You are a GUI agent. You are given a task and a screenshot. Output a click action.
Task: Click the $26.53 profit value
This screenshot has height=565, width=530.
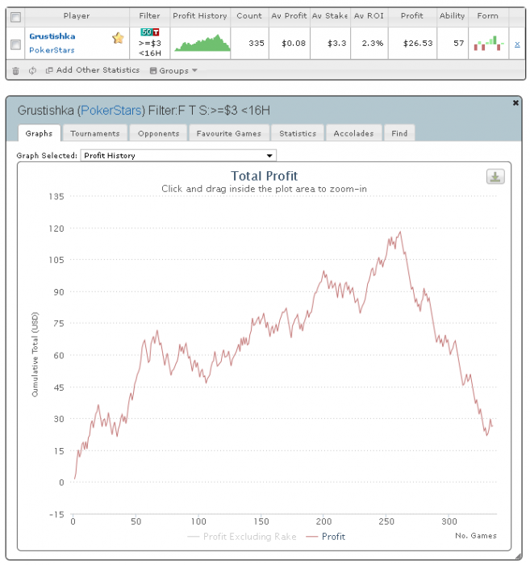click(x=418, y=44)
